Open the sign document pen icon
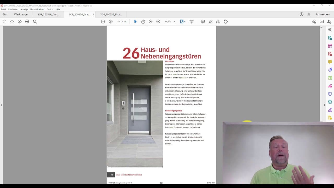Image resolution: width=334 pixels, height=188 pixels. point(218,22)
